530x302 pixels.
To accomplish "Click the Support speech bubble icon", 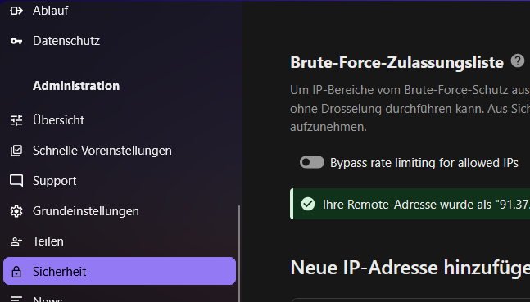I will [x=16, y=181].
